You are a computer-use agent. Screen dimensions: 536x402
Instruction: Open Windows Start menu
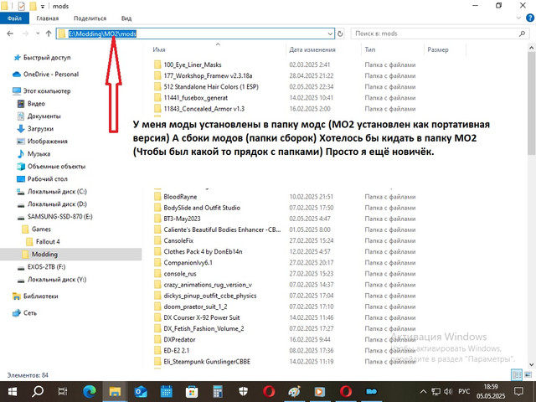[x=13, y=392]
